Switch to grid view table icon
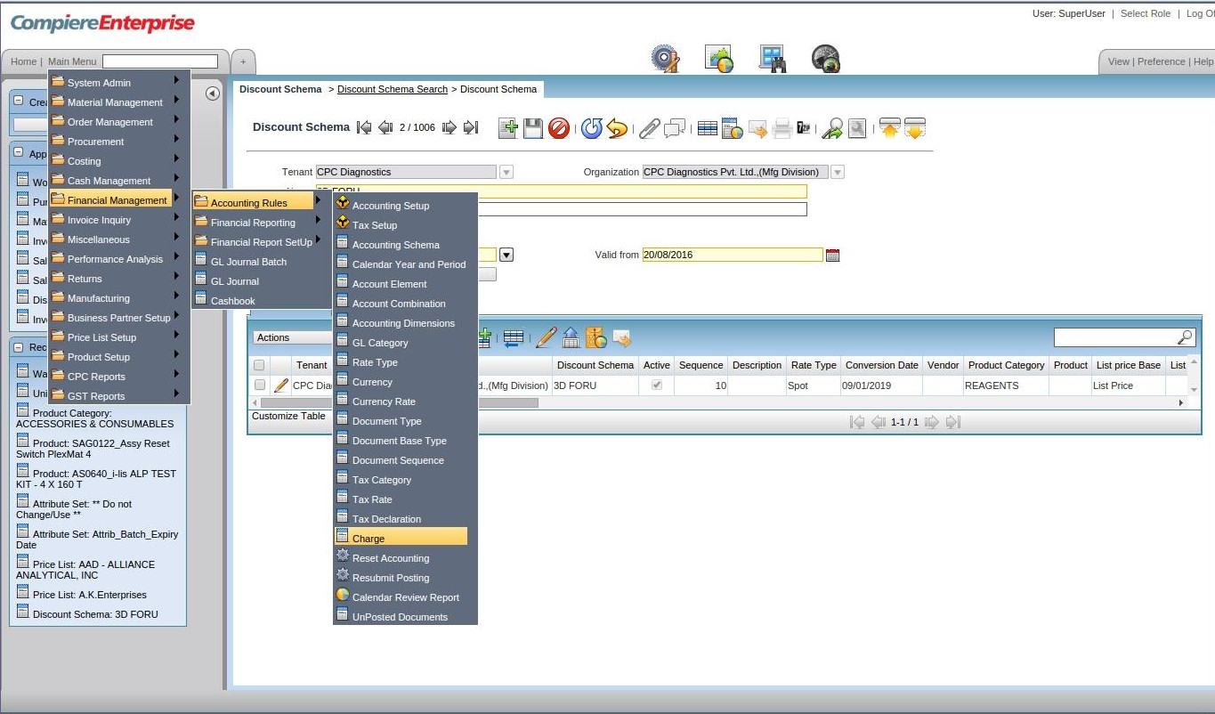The image size is (1215, 714). (708, 128)
